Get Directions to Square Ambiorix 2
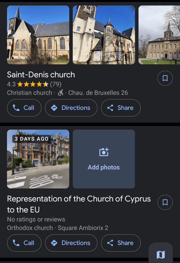 coord(71,243)
